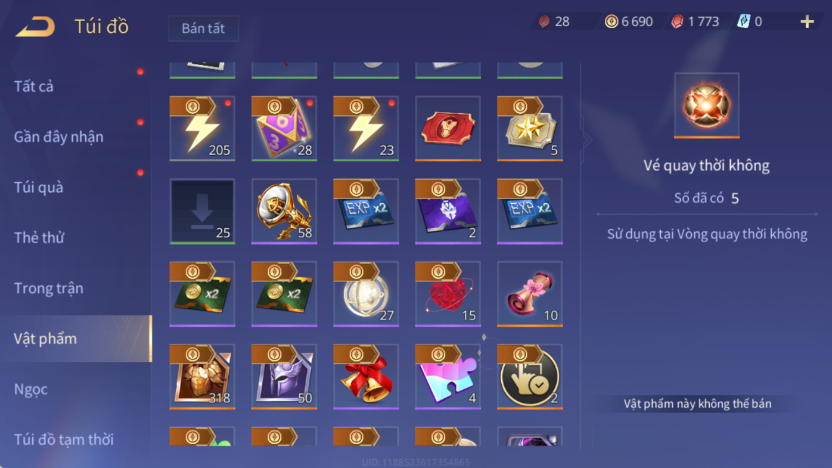Image resolution: width=832 pixels, height=468 pixels.
Task: Select the puzzle piece item with 4
Action: click(x=448, y=377)
